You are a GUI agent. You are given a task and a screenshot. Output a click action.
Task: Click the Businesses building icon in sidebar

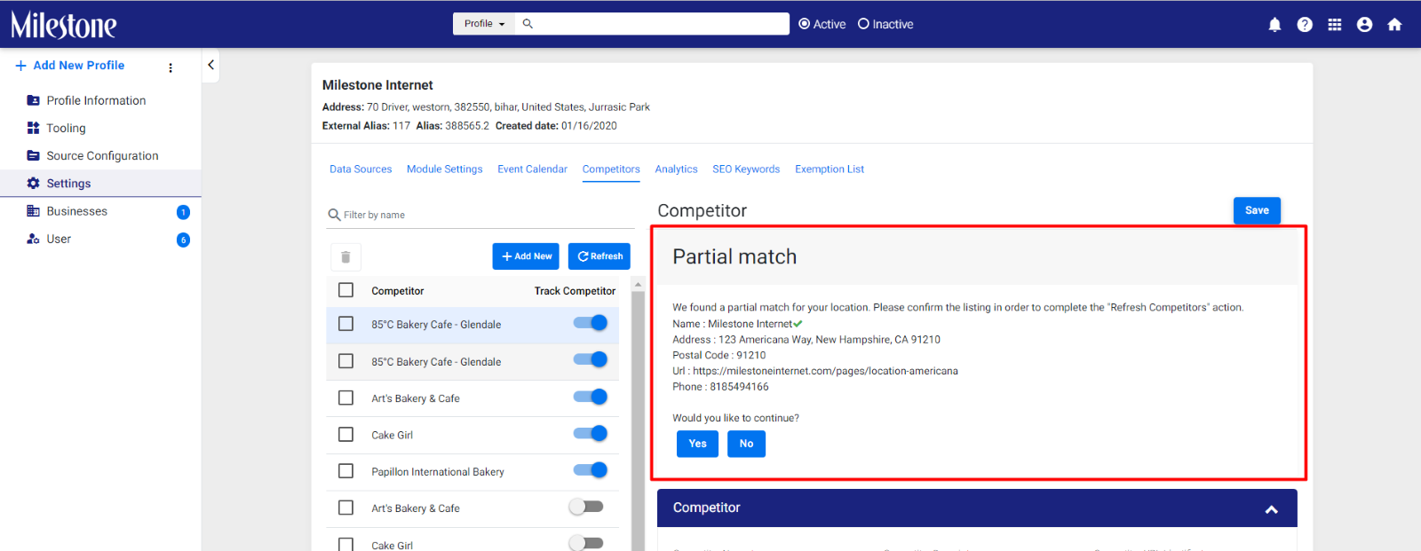point(33,211)
